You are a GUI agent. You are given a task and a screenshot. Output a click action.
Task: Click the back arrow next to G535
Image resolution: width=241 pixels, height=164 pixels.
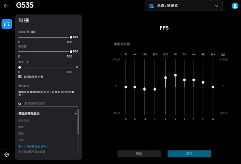click(6, 6)
